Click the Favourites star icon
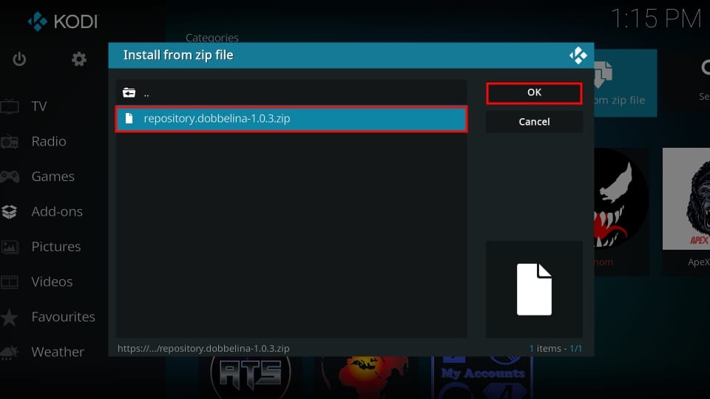Screen dimensions: 710x399 (x=10, y=317)
